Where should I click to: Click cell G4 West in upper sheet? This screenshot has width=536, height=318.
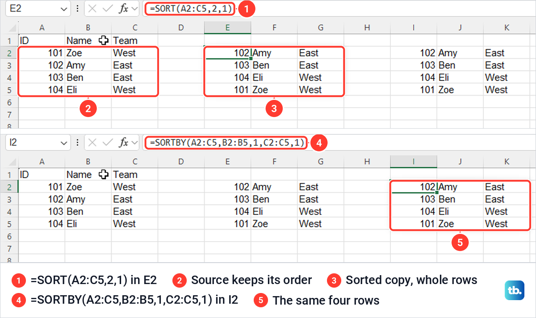pyautogui.click(x=320, y=77)
